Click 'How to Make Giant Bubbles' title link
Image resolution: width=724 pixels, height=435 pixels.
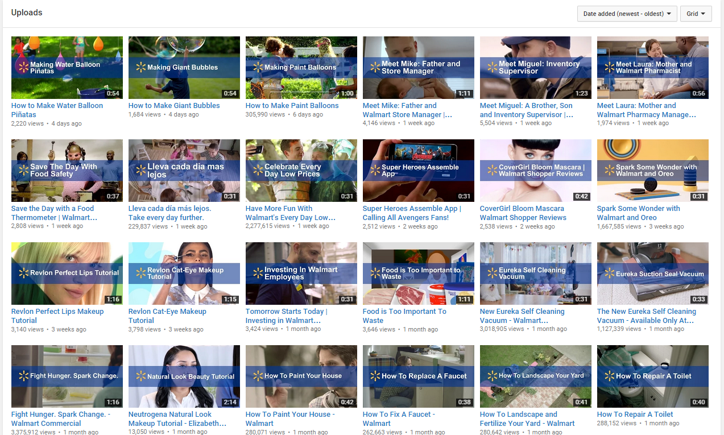(174, 105)
